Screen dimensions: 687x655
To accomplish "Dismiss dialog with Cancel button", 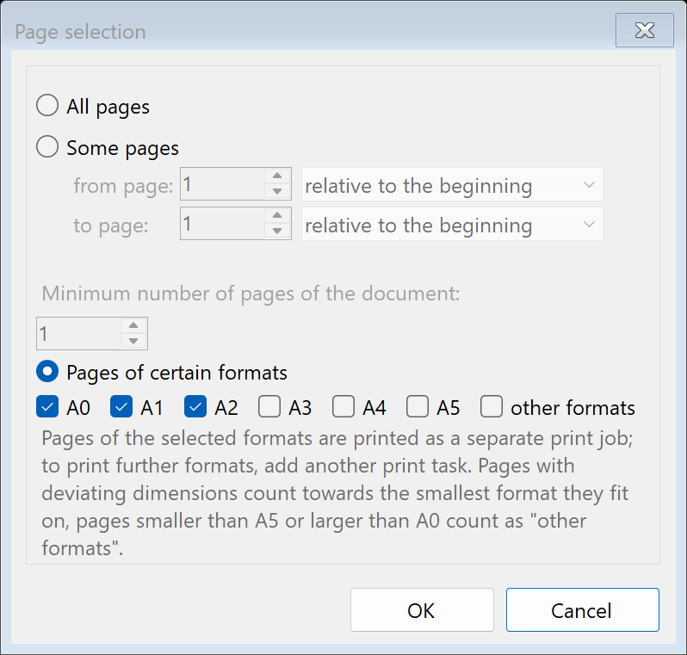I will click(582, 610).
